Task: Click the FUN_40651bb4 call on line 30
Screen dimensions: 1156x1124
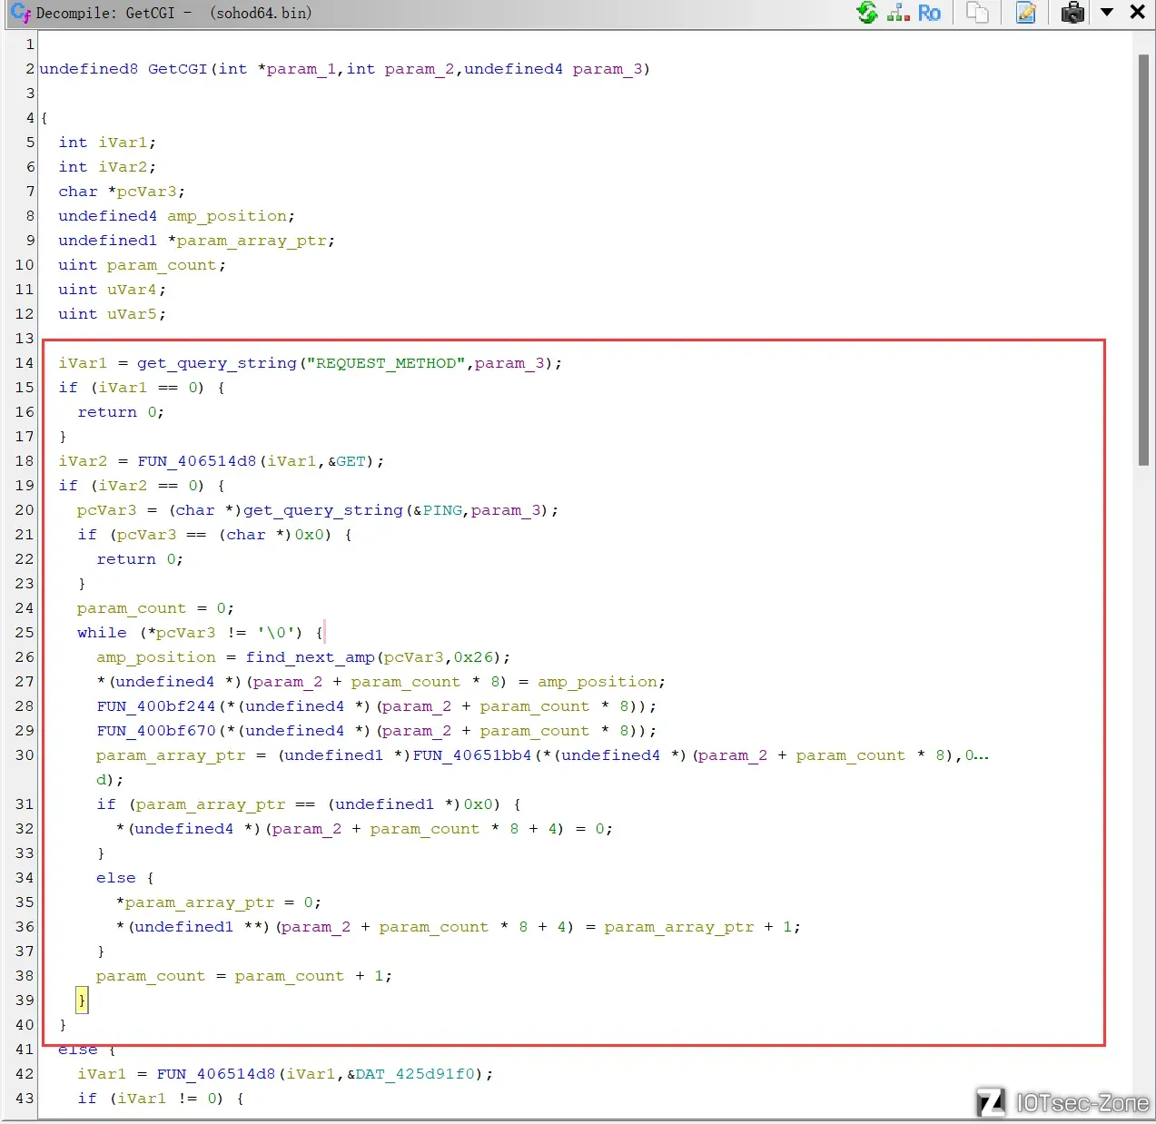Action: [471, 755]
